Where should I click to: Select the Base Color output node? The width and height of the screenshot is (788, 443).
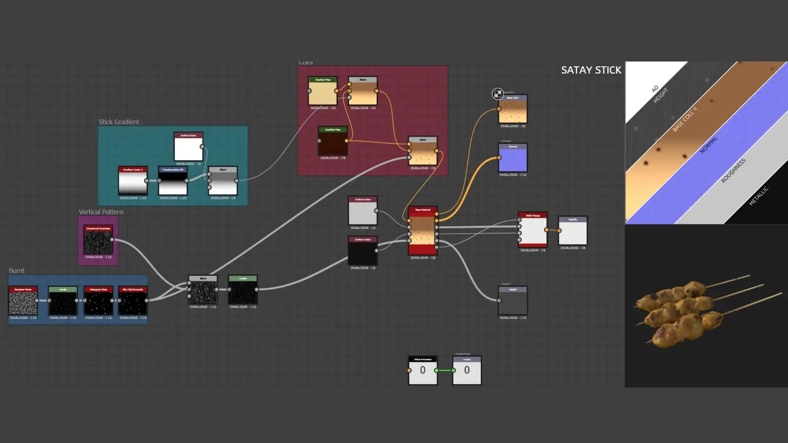click(x=513, y=109)
